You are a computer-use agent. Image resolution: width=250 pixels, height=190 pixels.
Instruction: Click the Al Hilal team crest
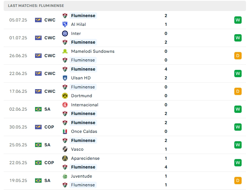click(x=65, y=24)
